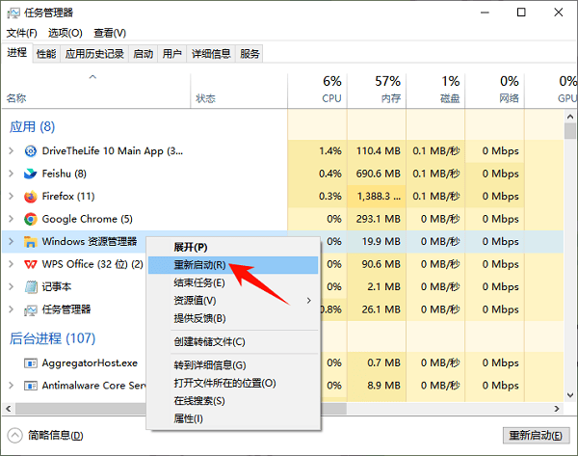Expand the Firefox process tree
The width and height of the screenshot is (578, 456).
coord(11,197)
